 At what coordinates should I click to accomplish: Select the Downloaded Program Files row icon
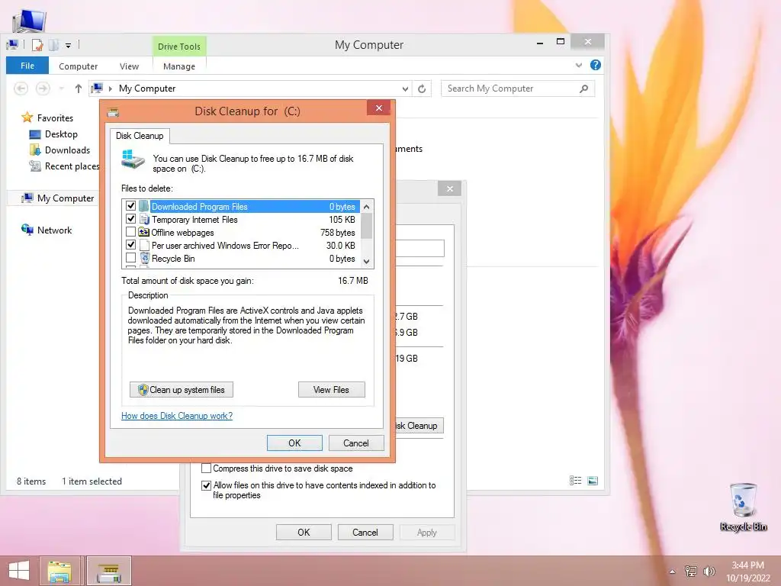pos(144,206)
